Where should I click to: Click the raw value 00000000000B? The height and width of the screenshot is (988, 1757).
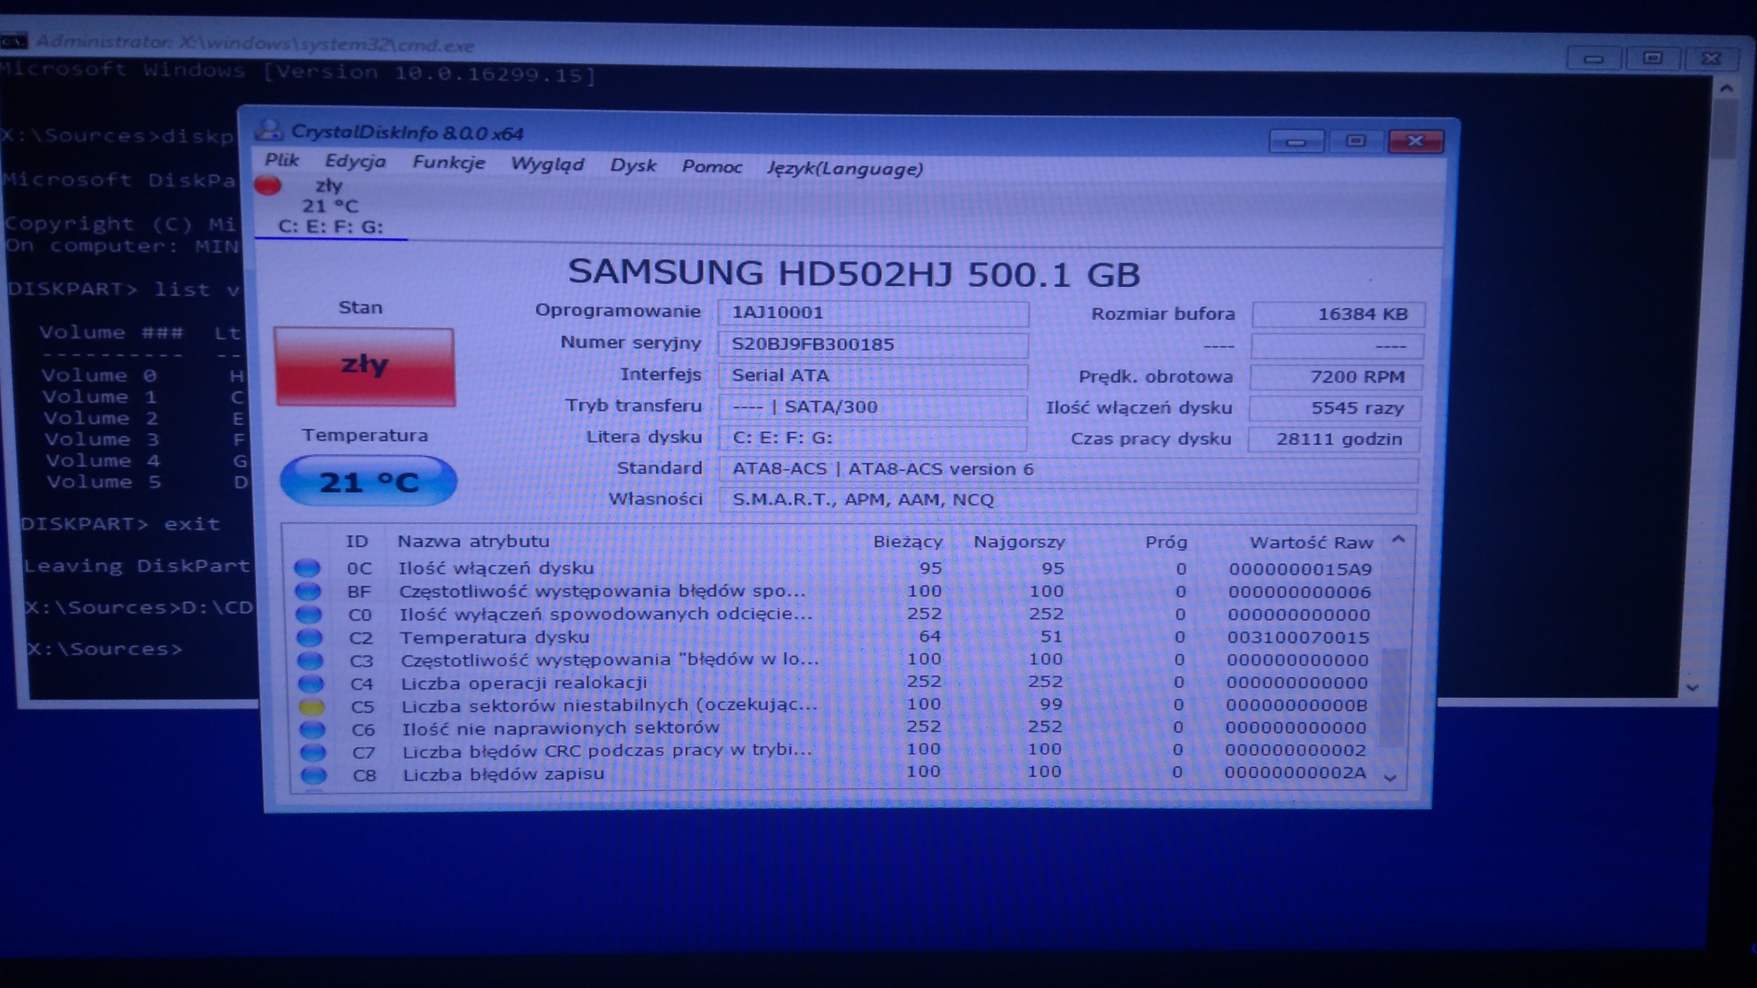[1297, 705]
